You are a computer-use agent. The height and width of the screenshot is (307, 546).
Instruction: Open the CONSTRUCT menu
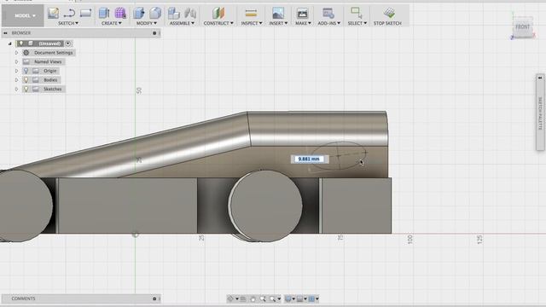pyautogui.click(x=218, y=23)
